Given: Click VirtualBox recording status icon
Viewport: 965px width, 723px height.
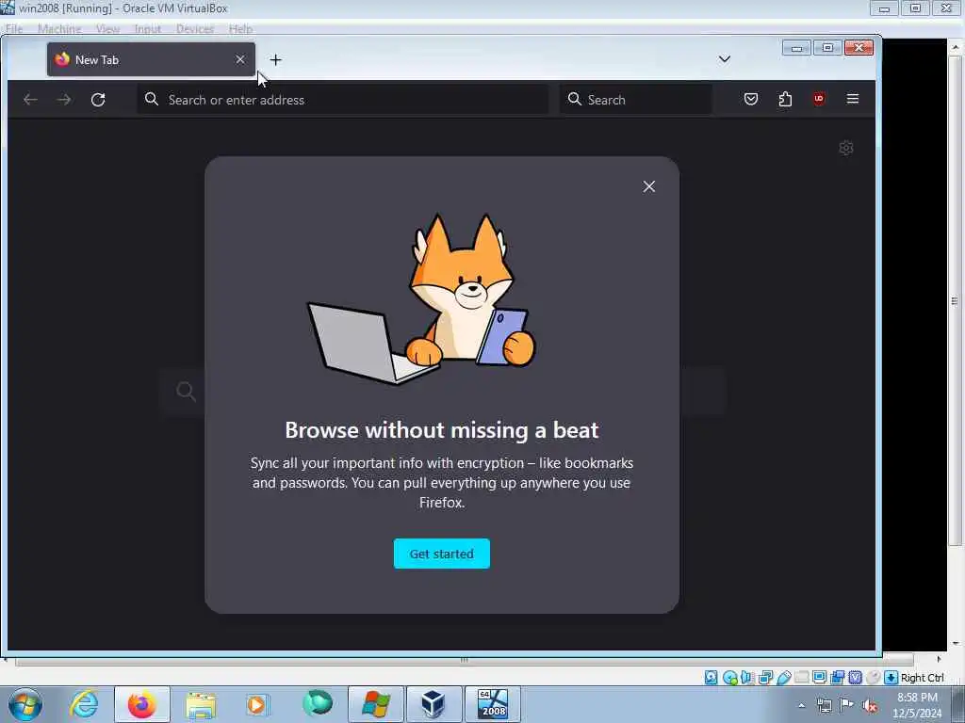Looking at the screenshot, I should [837, 678].
